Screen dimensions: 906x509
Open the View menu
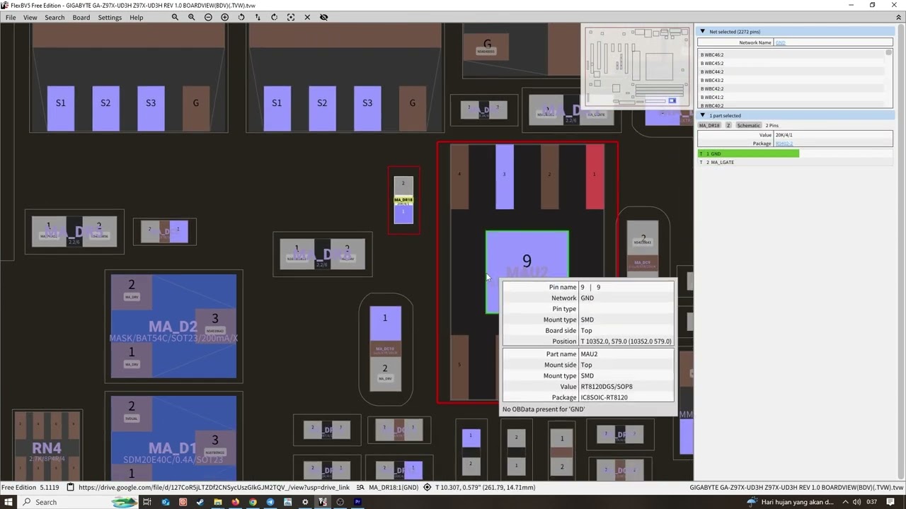[x=30, y=18]
